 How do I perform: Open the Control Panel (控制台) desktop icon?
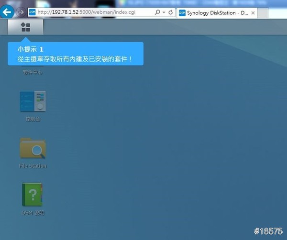(33, 101)
